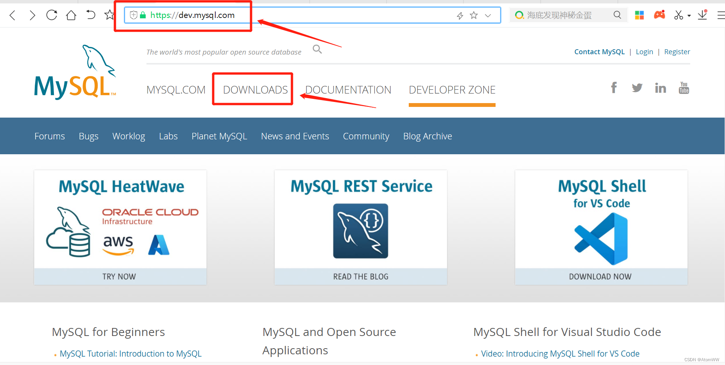Click the Register link
The image size is (725, 365).
point(677,52)
